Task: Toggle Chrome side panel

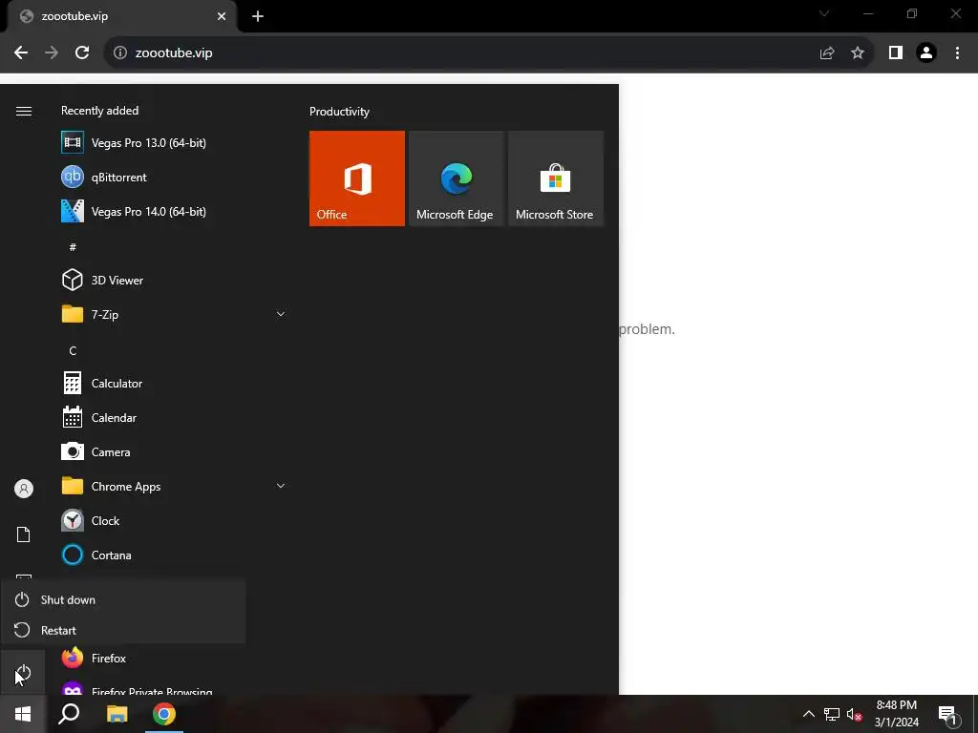Action: (x=896, y=53)
